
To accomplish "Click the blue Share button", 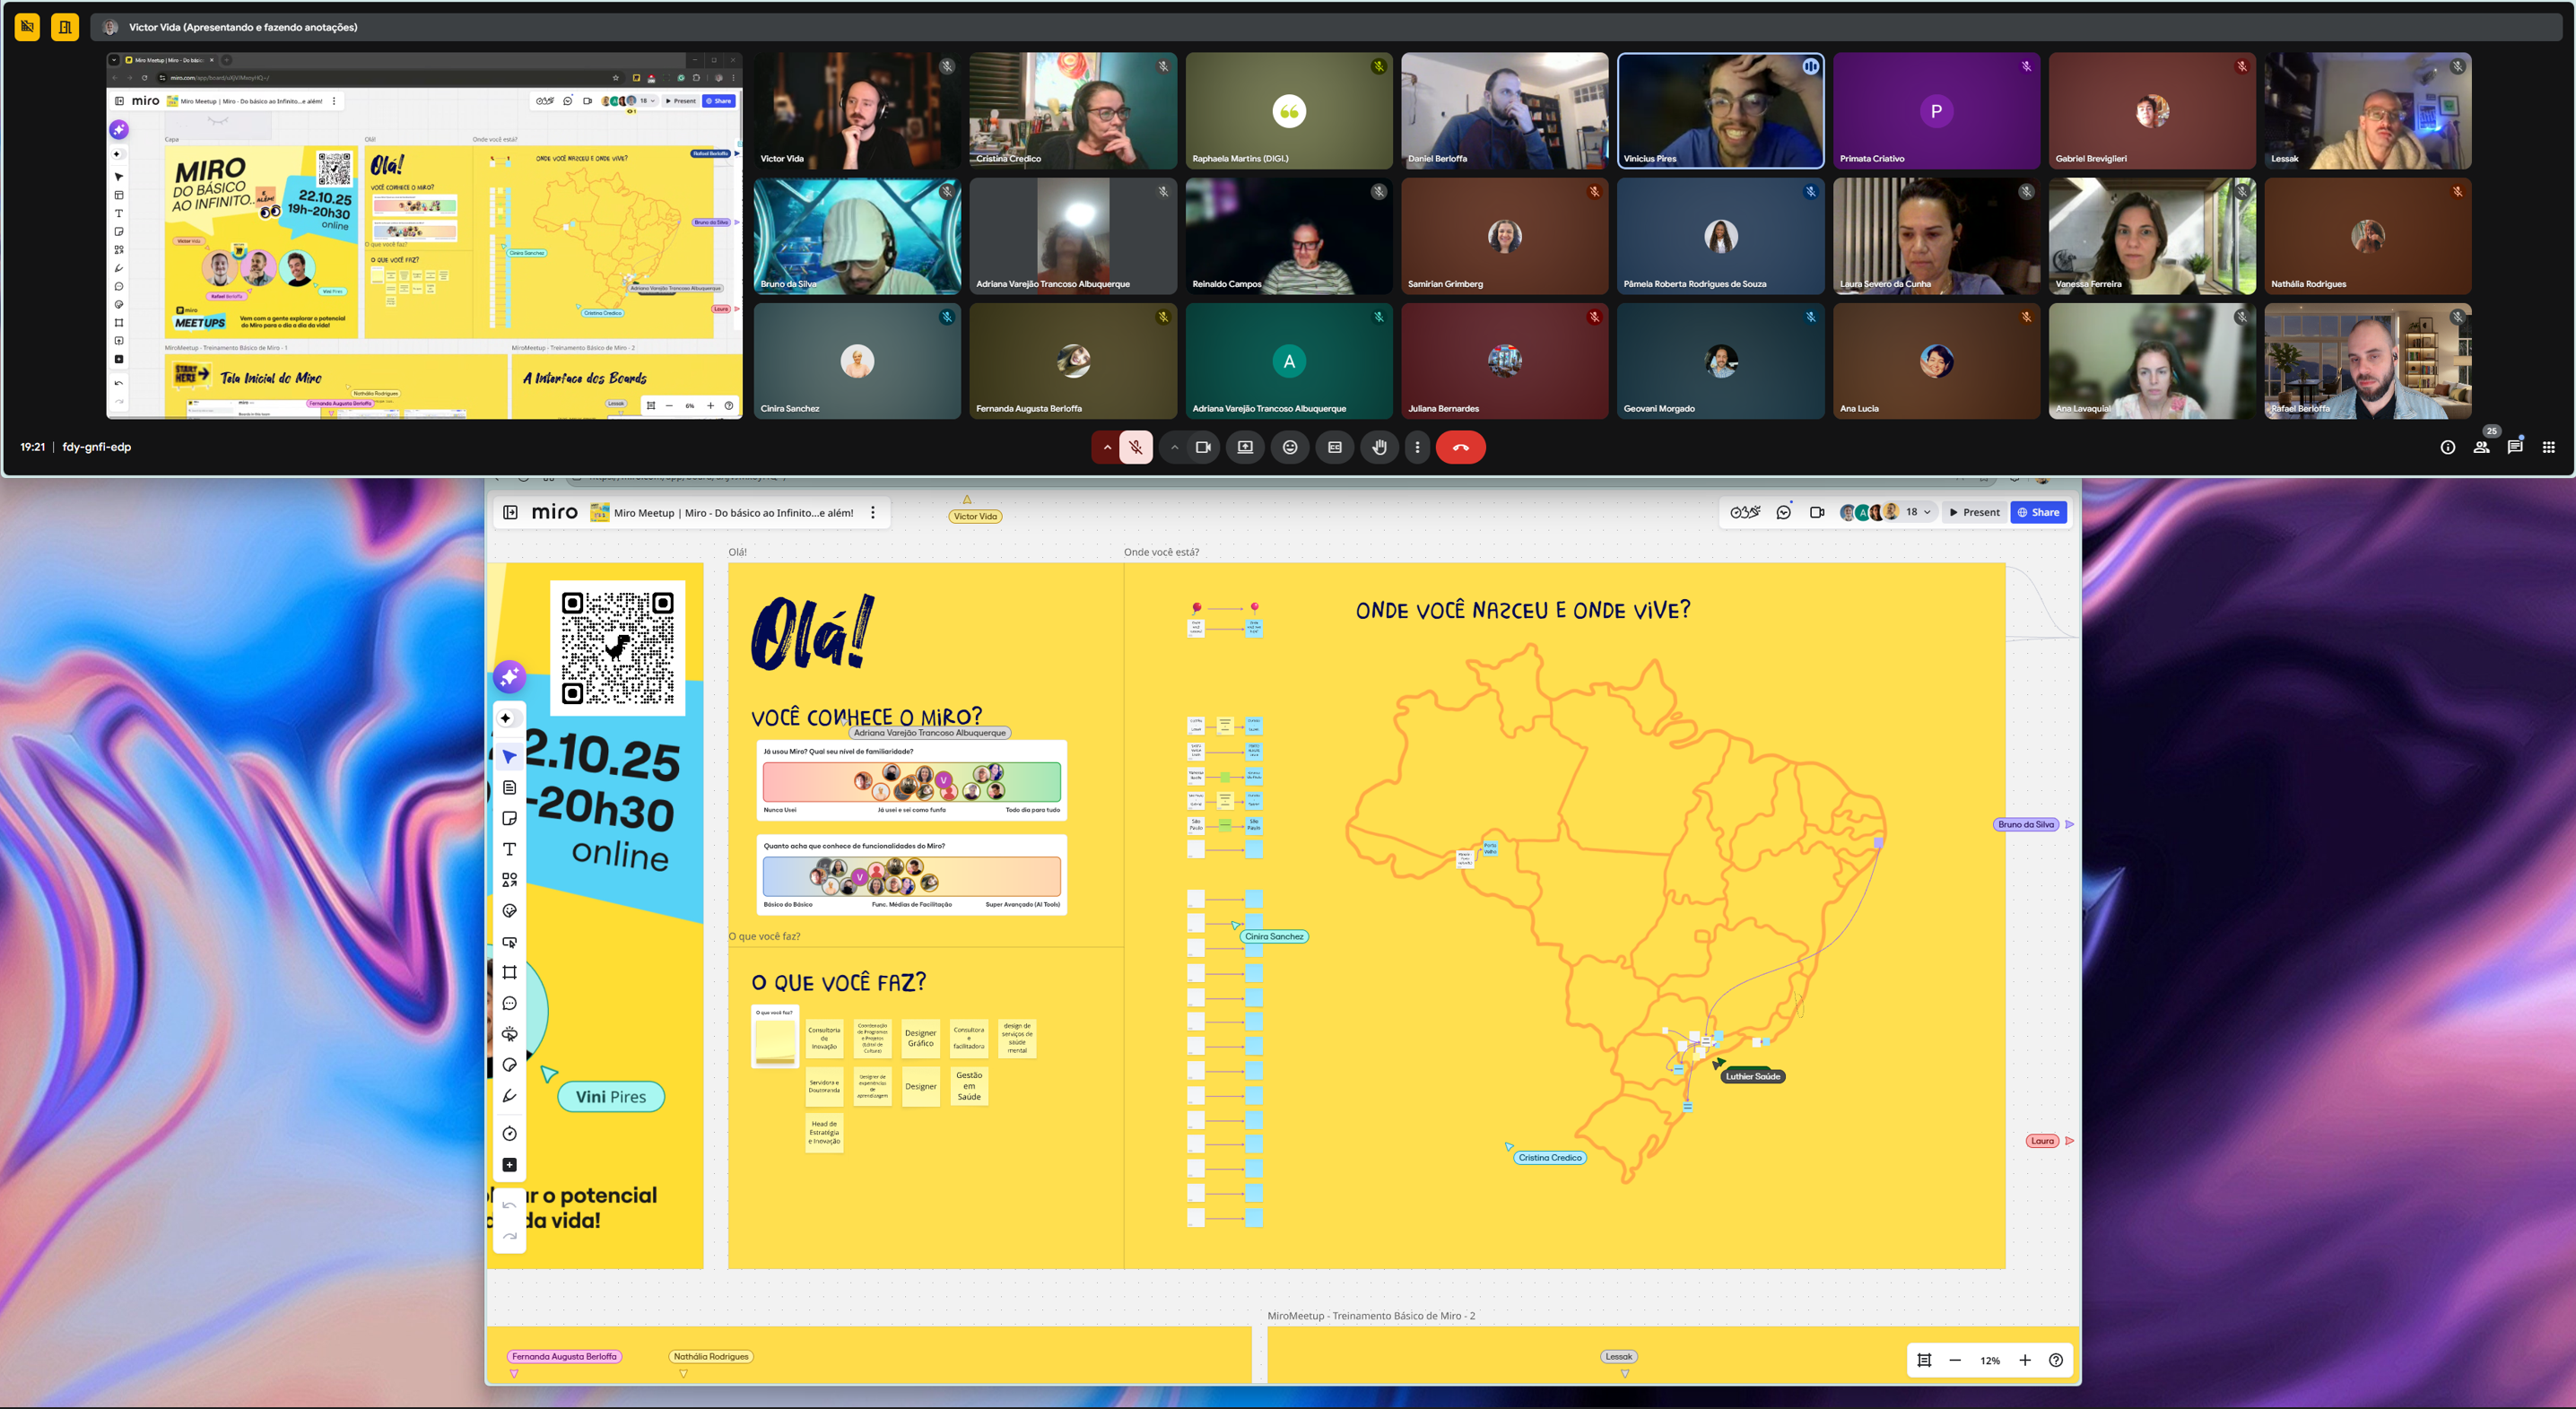I will tap(2038, 512).
